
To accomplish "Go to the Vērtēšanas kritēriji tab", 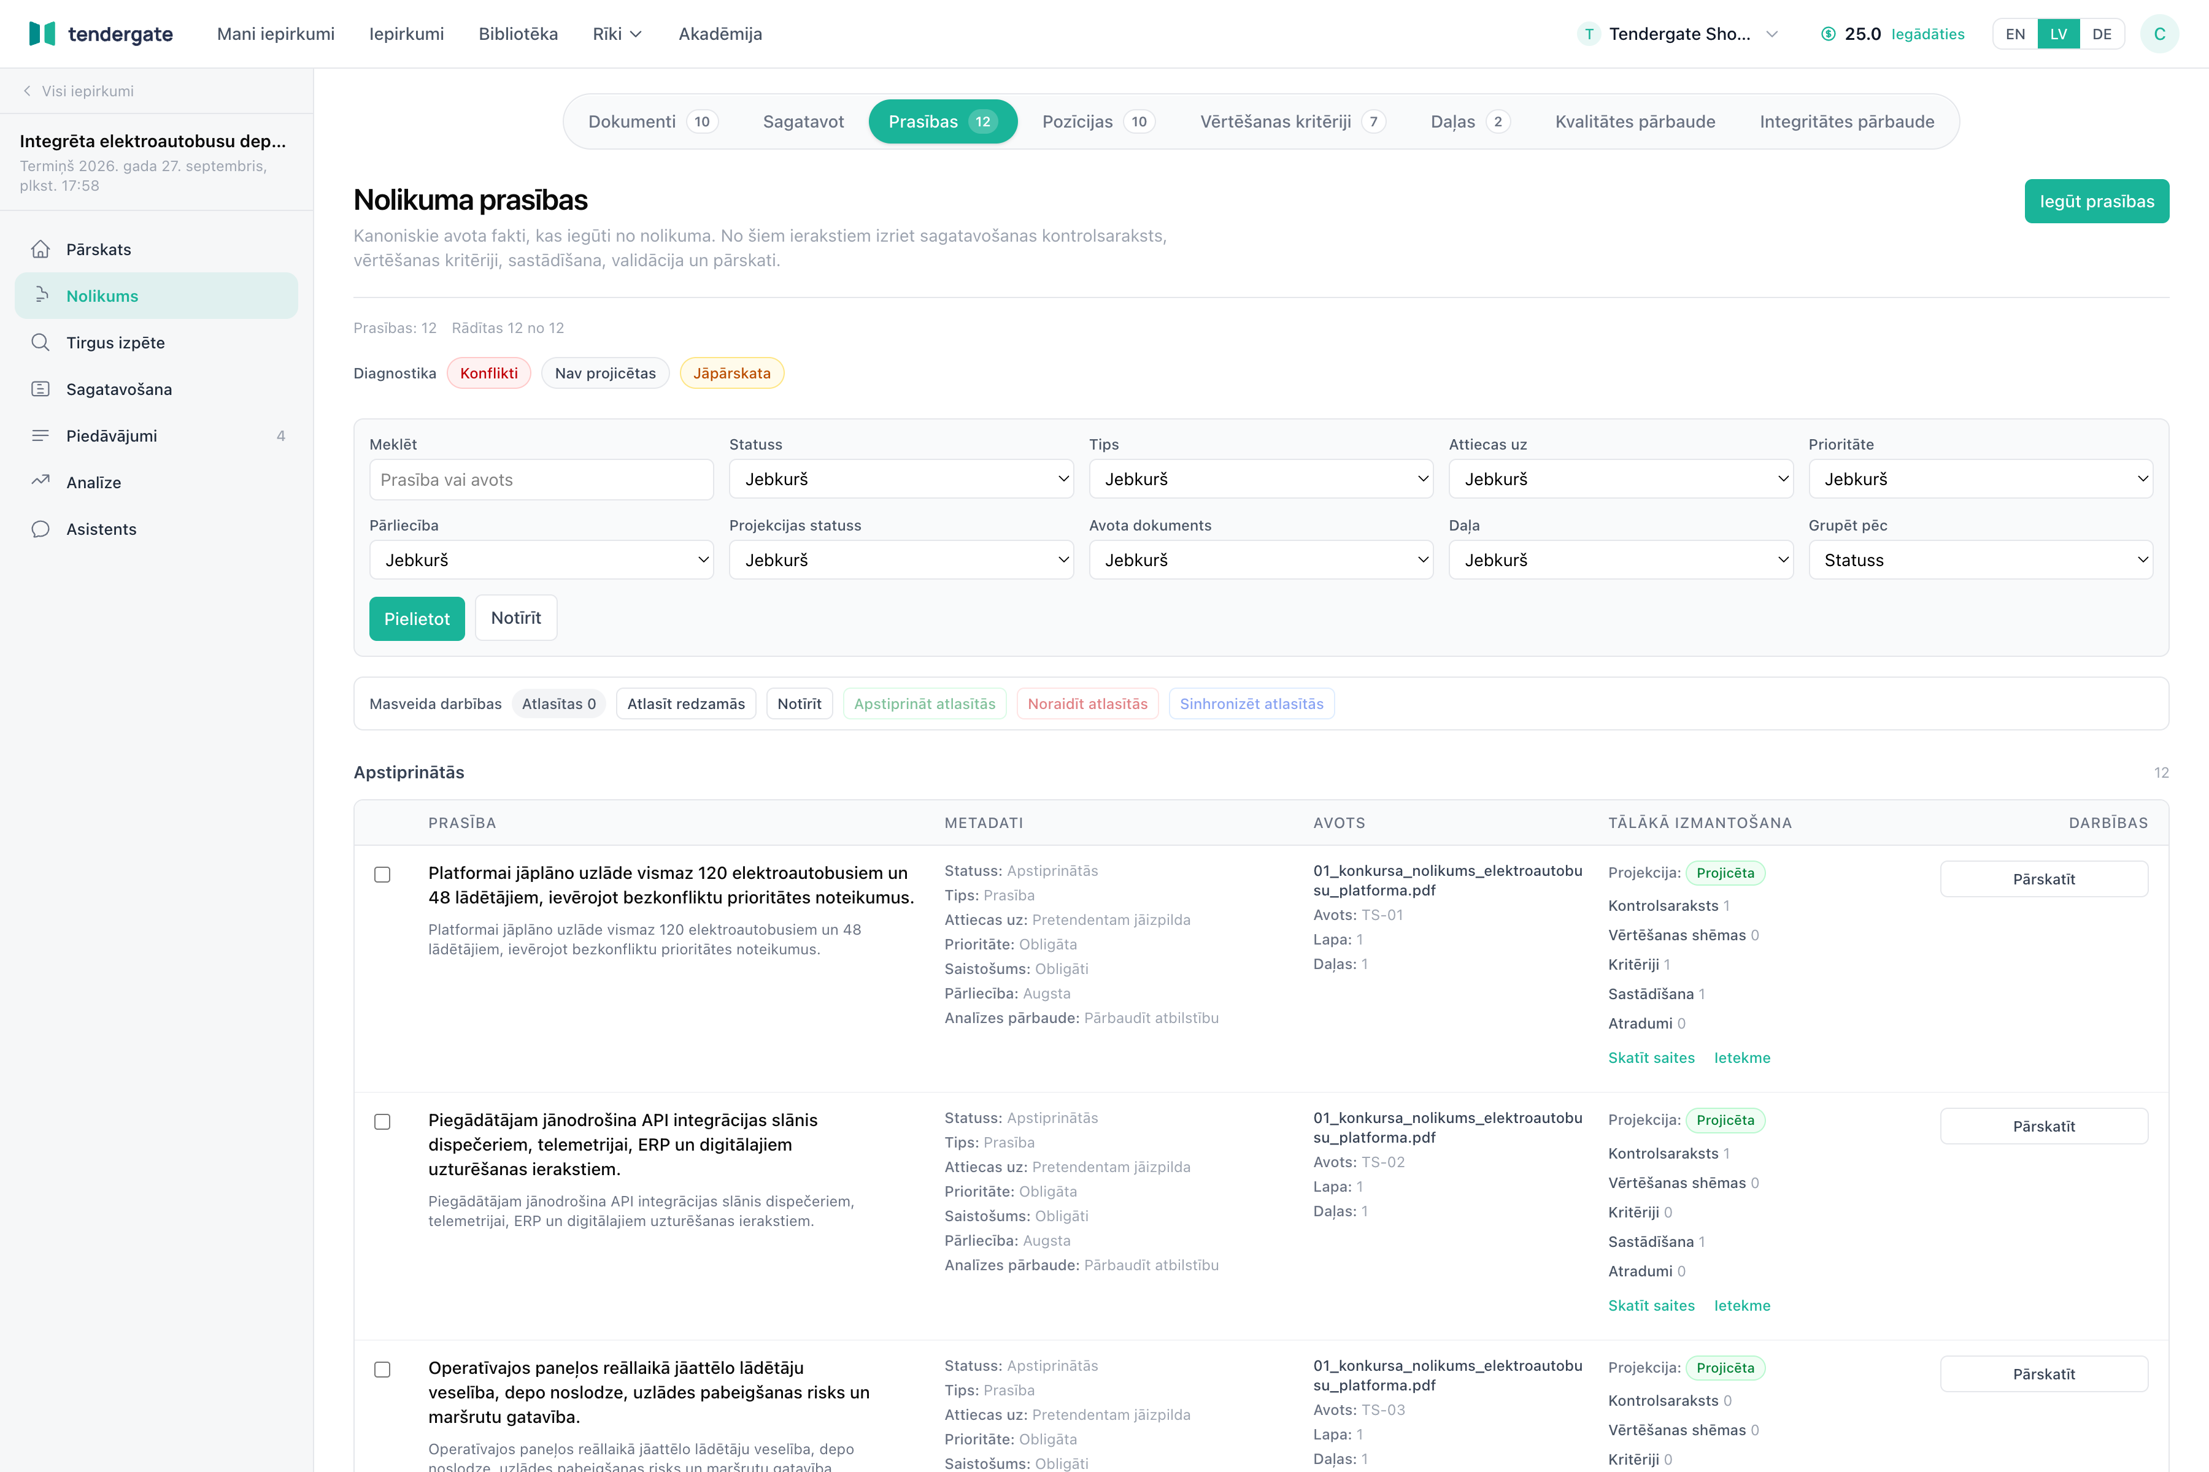I will pyautogui.click(x=1292, y=121).
